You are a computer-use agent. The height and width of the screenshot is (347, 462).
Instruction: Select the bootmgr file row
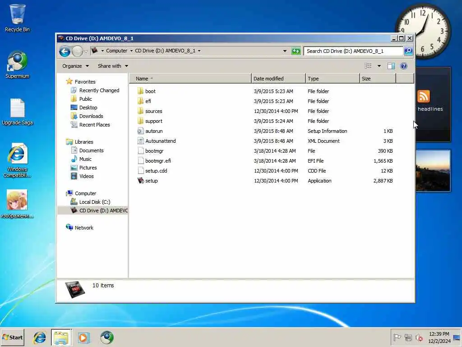[265, 151]
